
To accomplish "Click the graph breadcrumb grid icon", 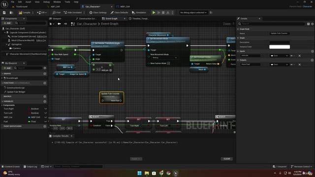I will (73, 24).
